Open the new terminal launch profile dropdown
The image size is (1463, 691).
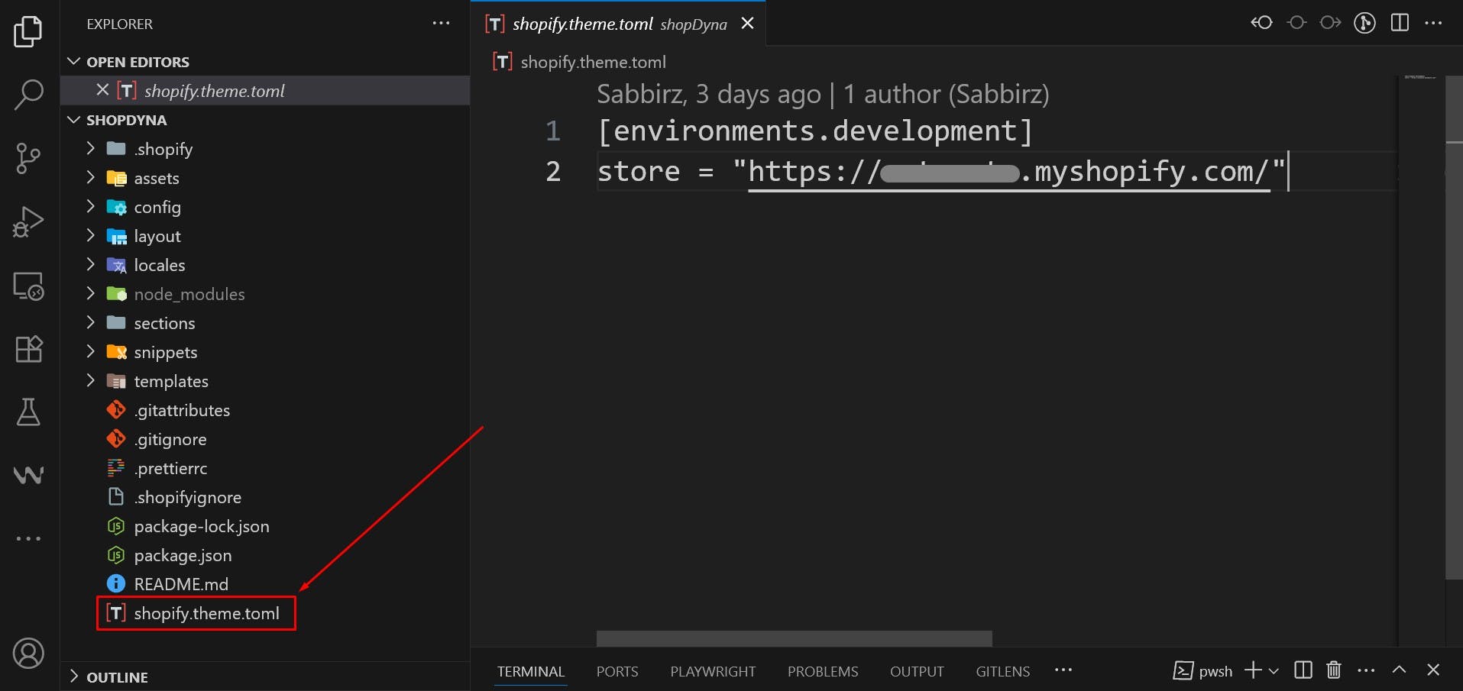coord(1274,671)
